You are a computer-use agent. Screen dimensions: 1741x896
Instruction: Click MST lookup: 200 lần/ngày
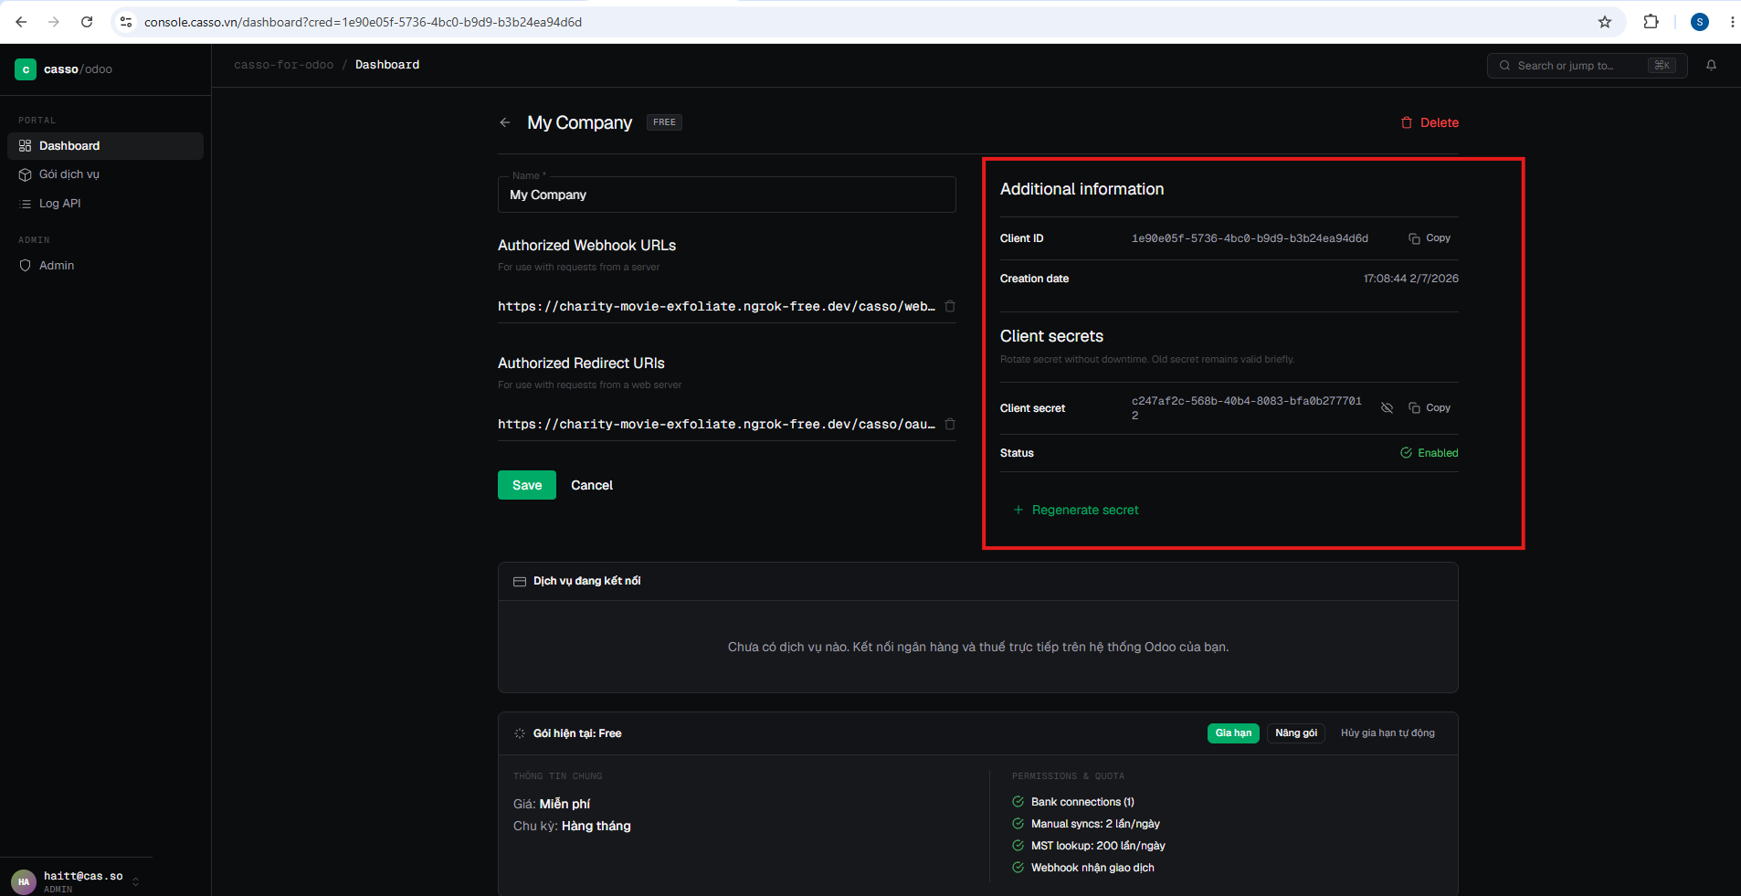tap(1098, 846)
